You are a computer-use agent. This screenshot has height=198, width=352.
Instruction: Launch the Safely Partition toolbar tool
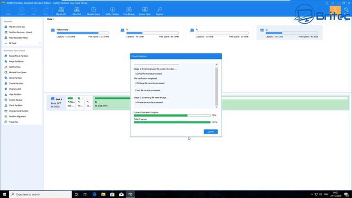[112, 11]
